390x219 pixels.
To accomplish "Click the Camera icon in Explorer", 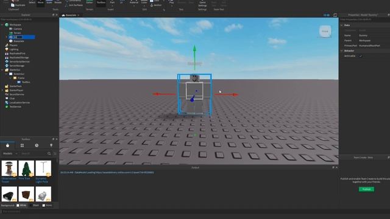I will (x=11, y=29).
